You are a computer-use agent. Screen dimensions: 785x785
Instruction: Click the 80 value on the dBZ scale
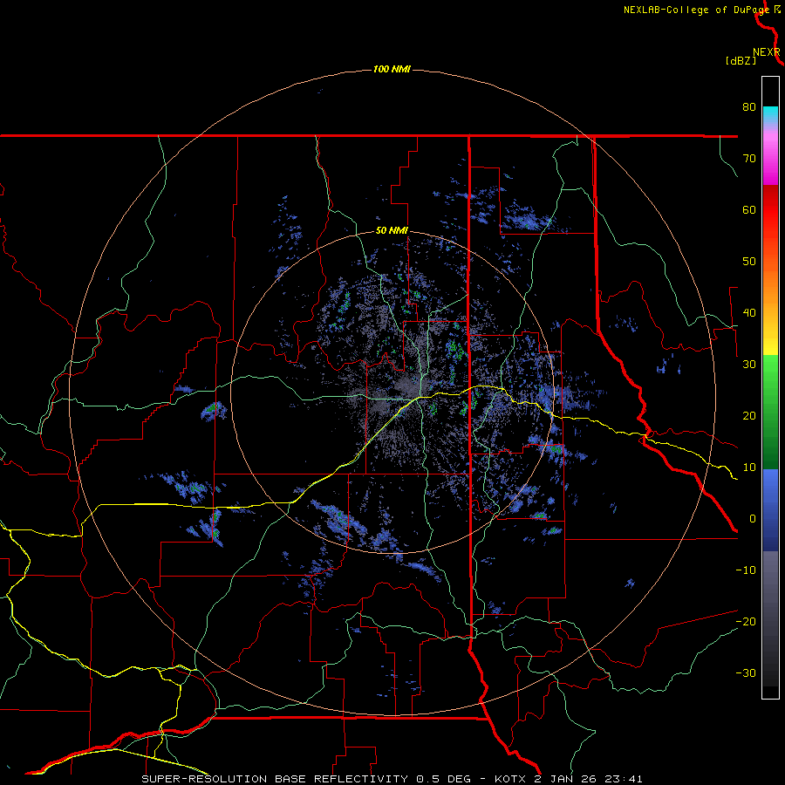[749, 107]
